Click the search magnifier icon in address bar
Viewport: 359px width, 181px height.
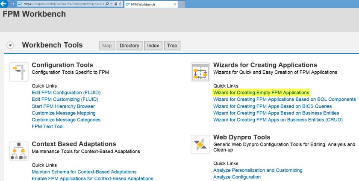click(107, 4)
